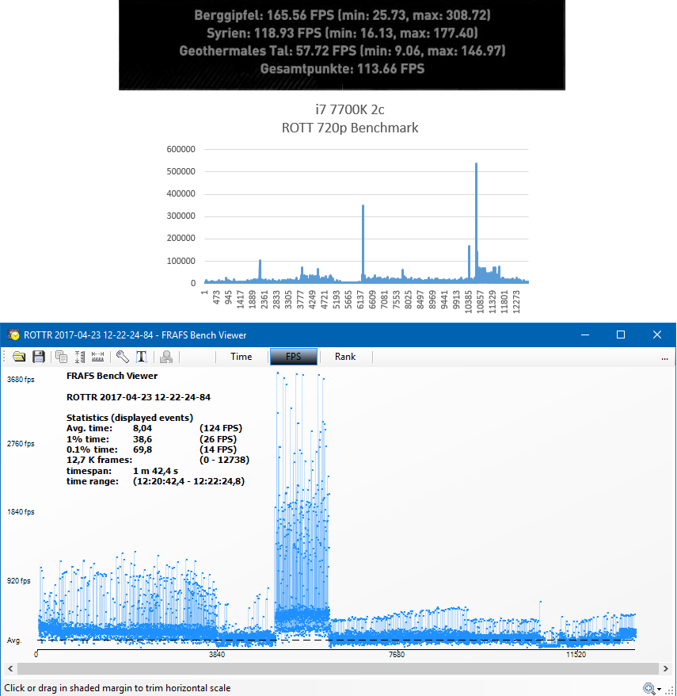The image size is (677, 696).
Task: Click the 'Statistics (displayed events)' heading
Action: click(129, 418)
